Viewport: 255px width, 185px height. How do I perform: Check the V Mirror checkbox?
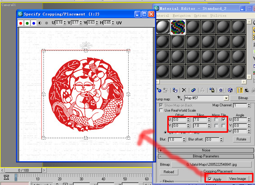tap(216, 126)
